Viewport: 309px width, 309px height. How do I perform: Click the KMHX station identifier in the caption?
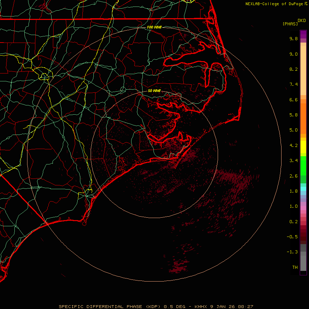[x=201, y=307]
